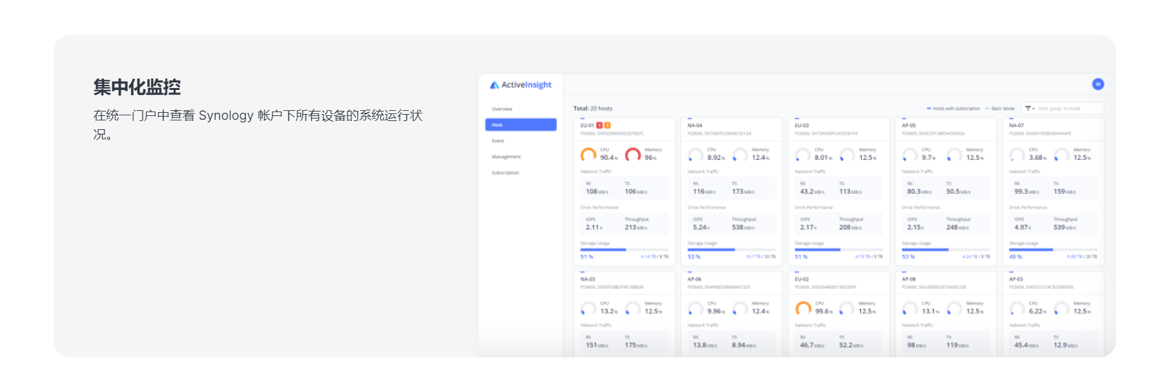
Task: Click the orange CPU gauge on EU-01
Action: click(588, 155)
